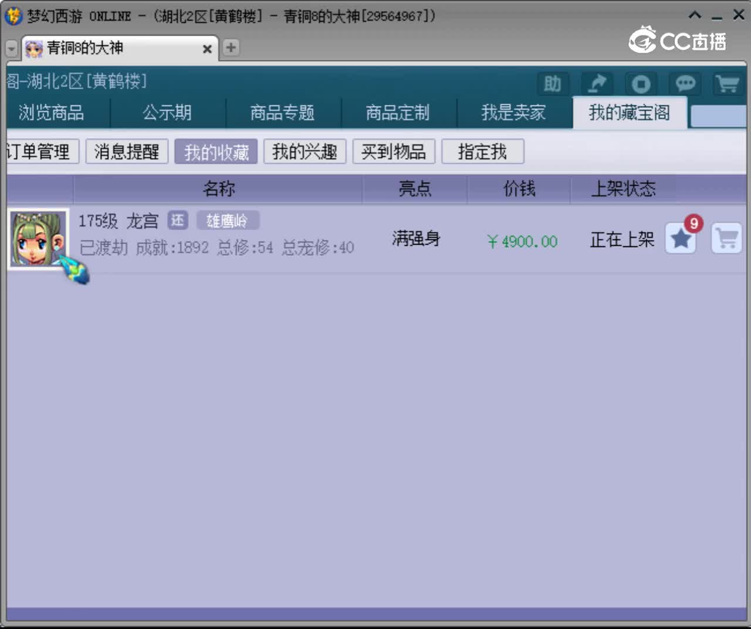
Task: Click the 龙宫 character avatar thumbnail
Action: point(39,239)
